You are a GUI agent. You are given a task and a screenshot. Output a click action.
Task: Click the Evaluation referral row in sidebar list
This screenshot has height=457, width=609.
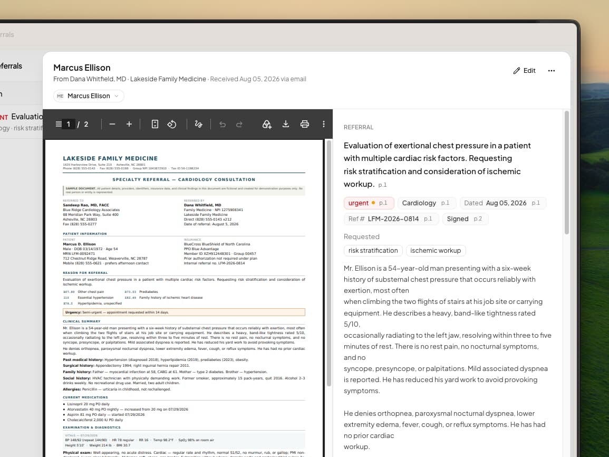(x=22, y=121)
